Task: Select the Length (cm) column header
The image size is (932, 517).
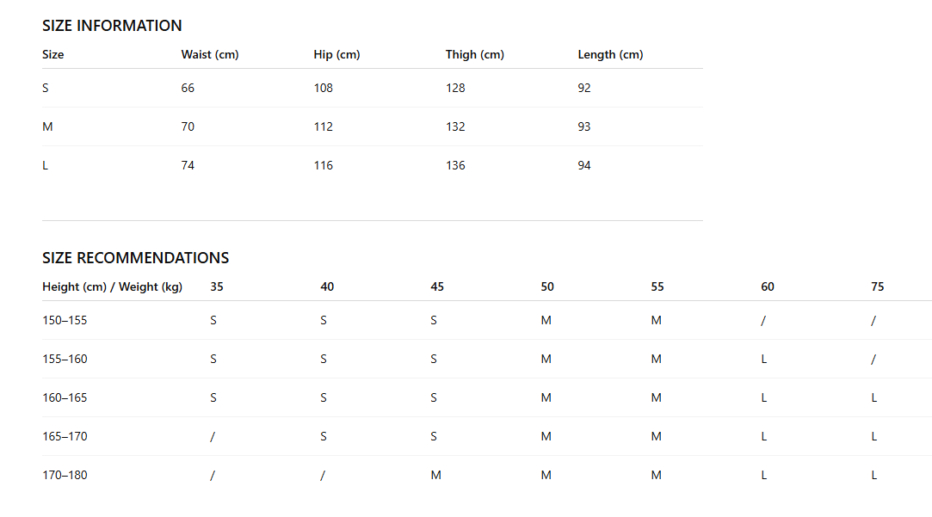Action: click(610, 55)
